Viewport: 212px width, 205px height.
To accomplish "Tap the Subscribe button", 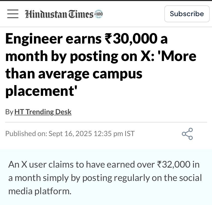I will 187,14.
